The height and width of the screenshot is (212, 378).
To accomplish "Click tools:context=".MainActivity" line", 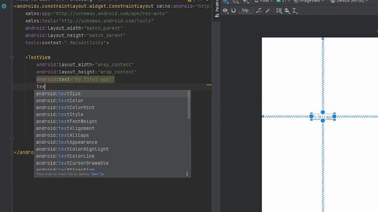I will pos(67,43).
